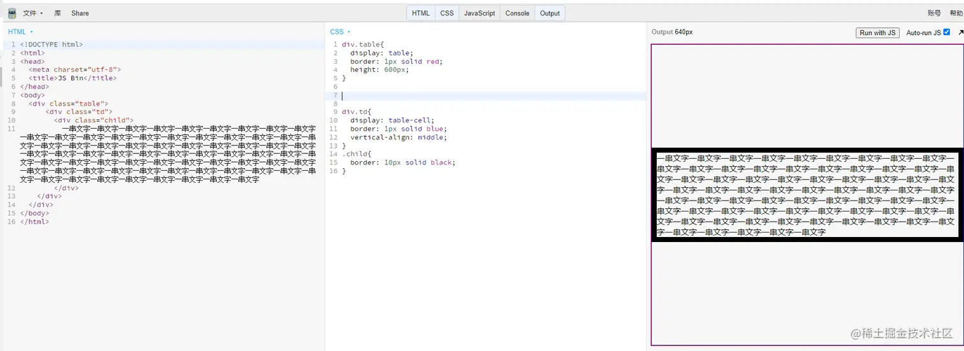Click the div.table{ selector line in CSS
Viewport: 964px width, 351px height.
363,45
